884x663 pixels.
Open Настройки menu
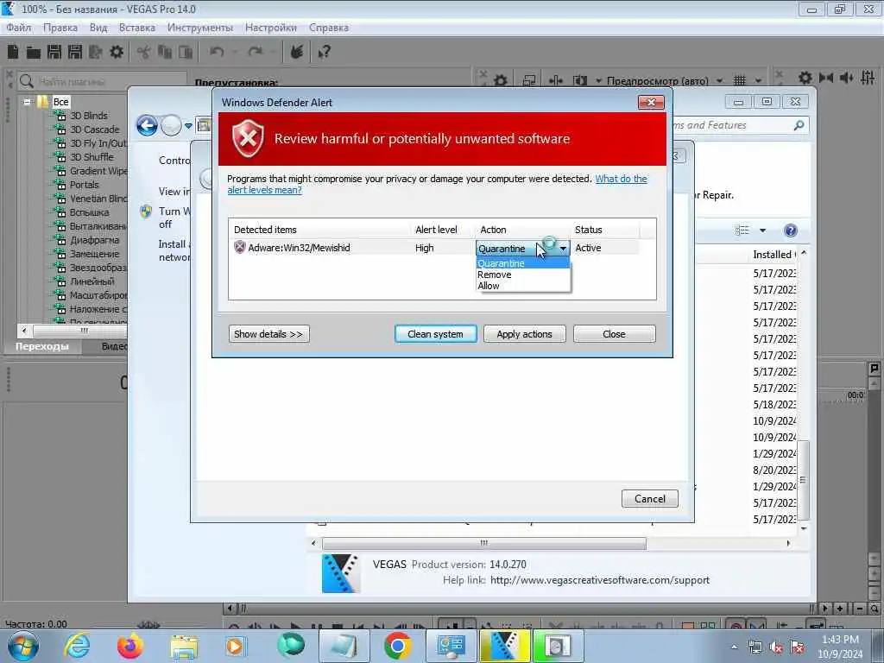tap(270, 28)
